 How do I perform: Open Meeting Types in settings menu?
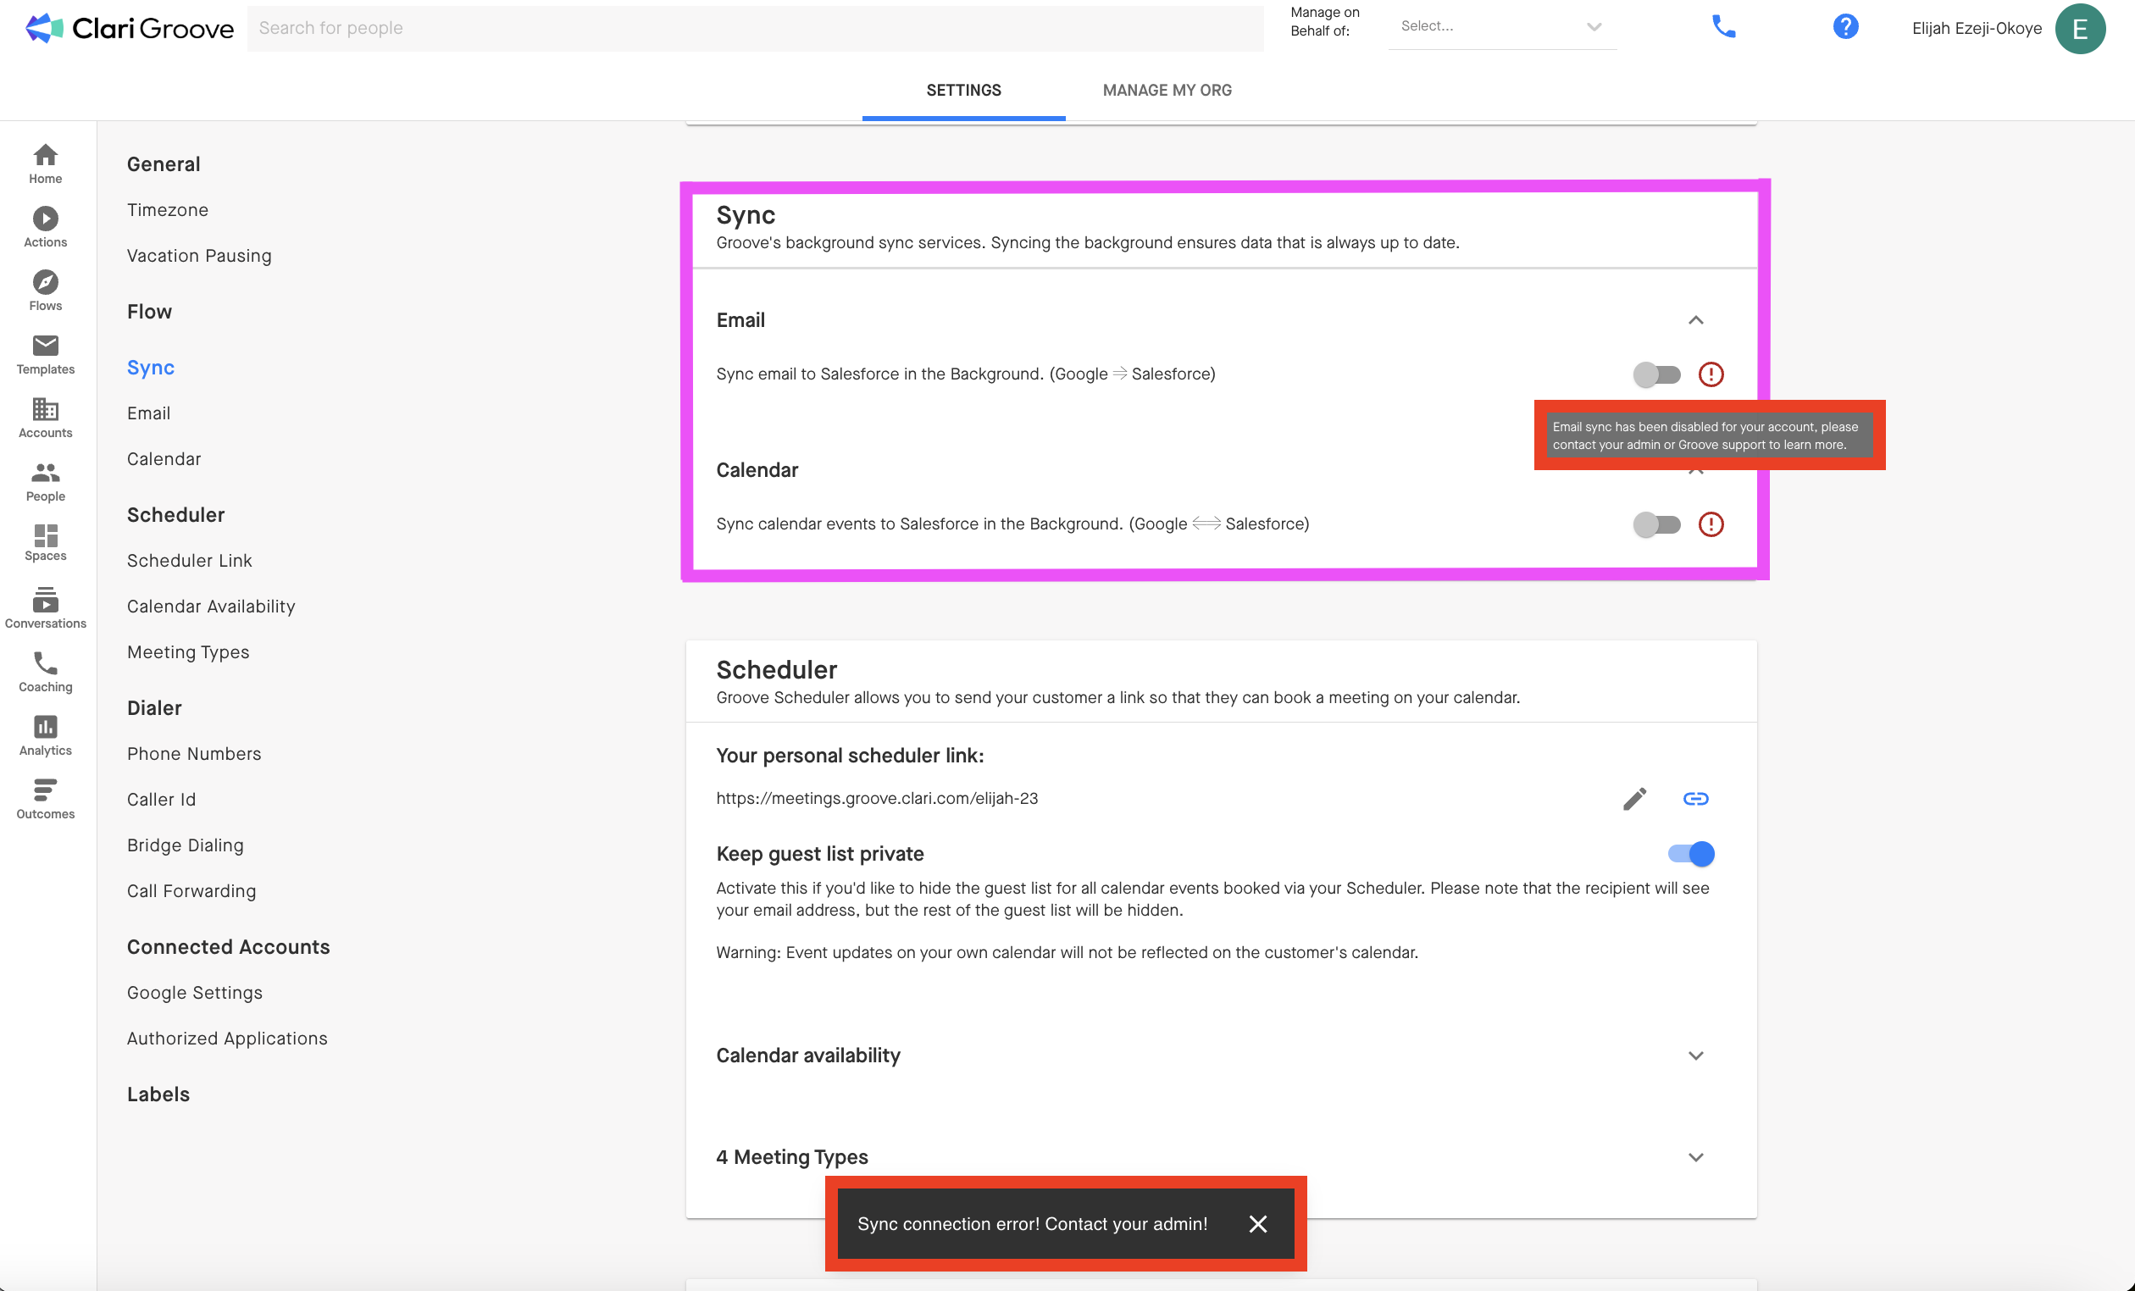[187, 651]
